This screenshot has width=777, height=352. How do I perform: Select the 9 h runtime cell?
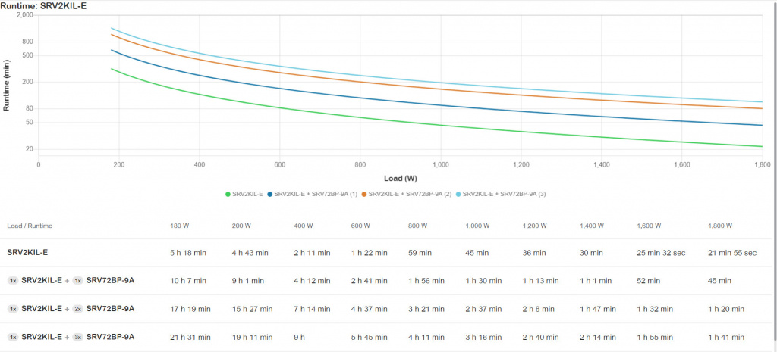click(x=301, y=337)
